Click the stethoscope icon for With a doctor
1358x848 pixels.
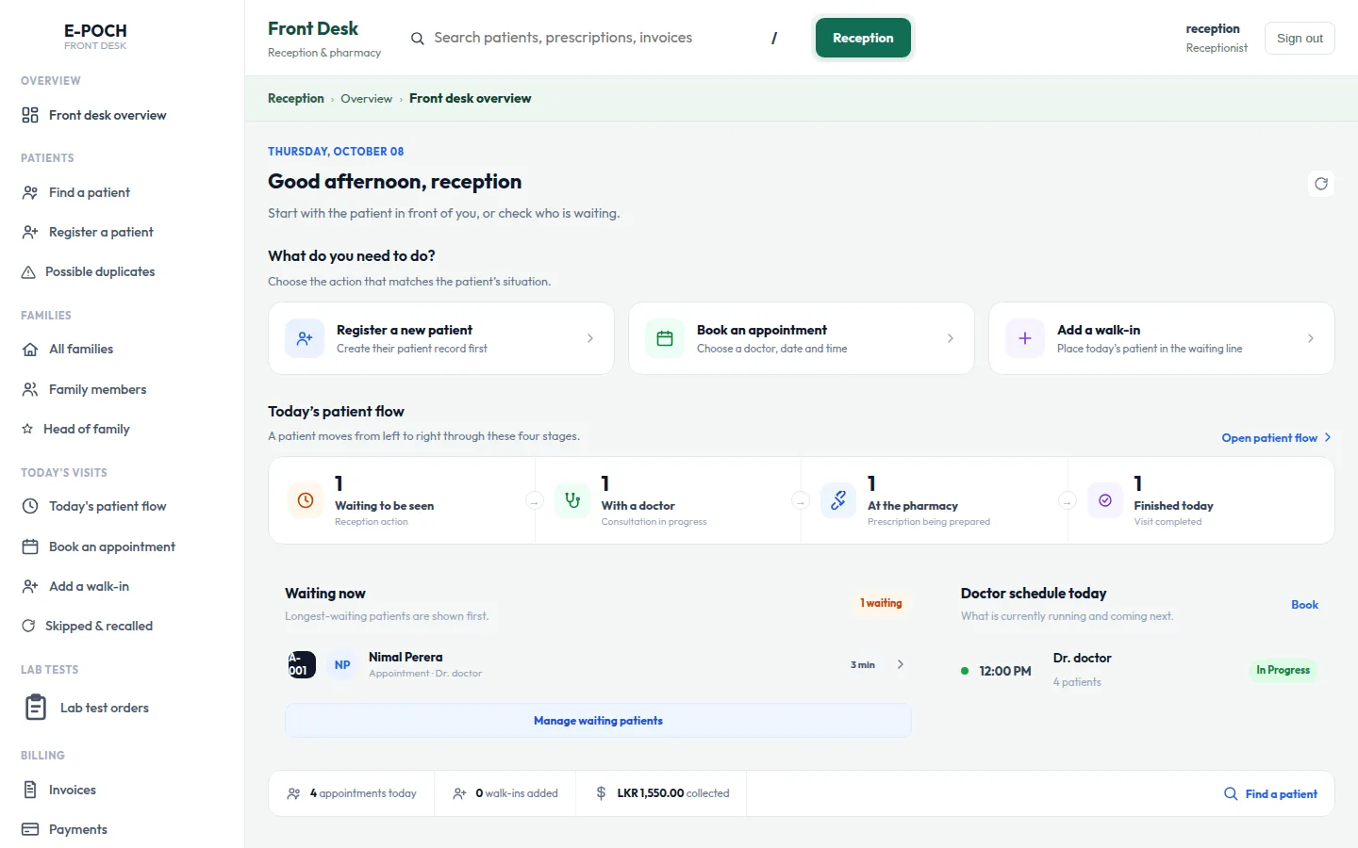click(x=572, y=500)
